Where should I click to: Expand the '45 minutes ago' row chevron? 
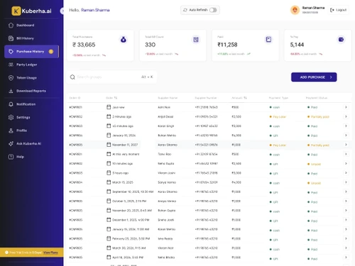(x=346, y=126)
